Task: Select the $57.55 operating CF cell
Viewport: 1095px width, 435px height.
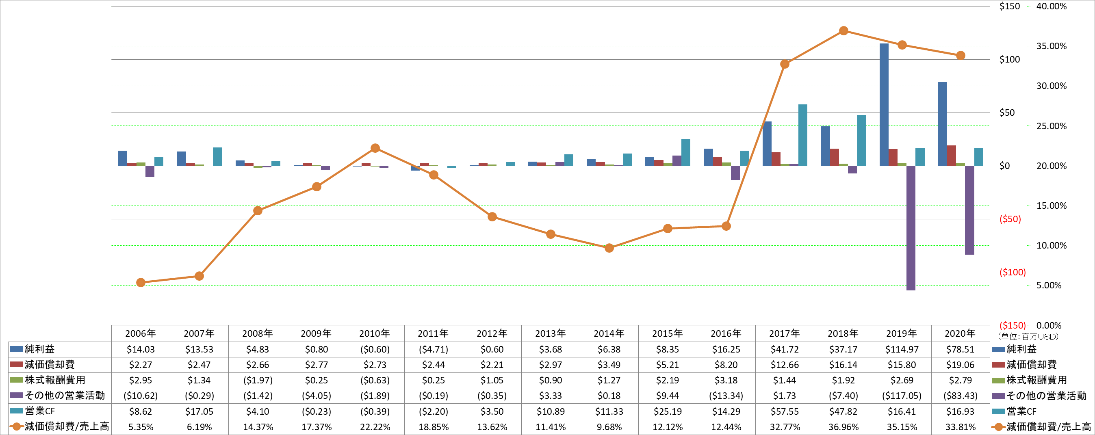Action: coord(784,411)
